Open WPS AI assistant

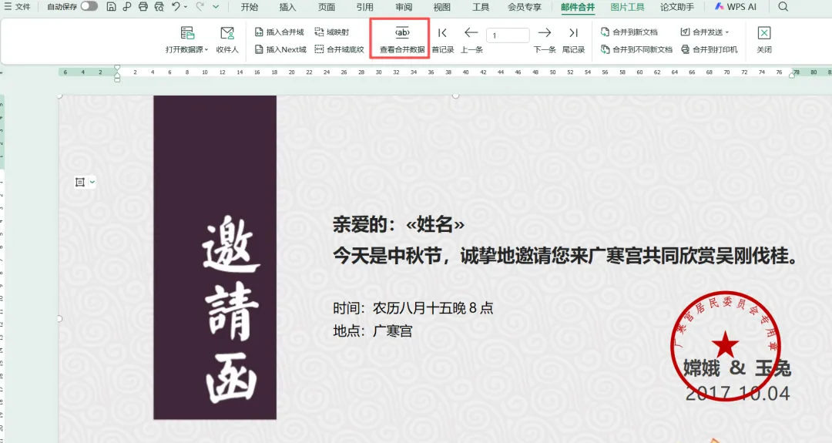(736, 7)
